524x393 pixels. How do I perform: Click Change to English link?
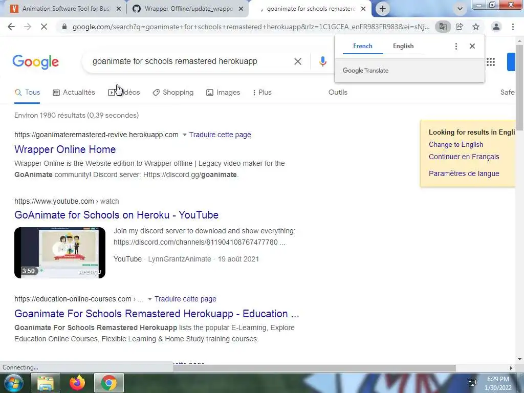click(x=456, y=145)
